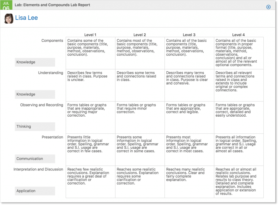The width and height of the screenshot is (278, 205).
Task: Click the Communication category label
Action: [35, 159]
